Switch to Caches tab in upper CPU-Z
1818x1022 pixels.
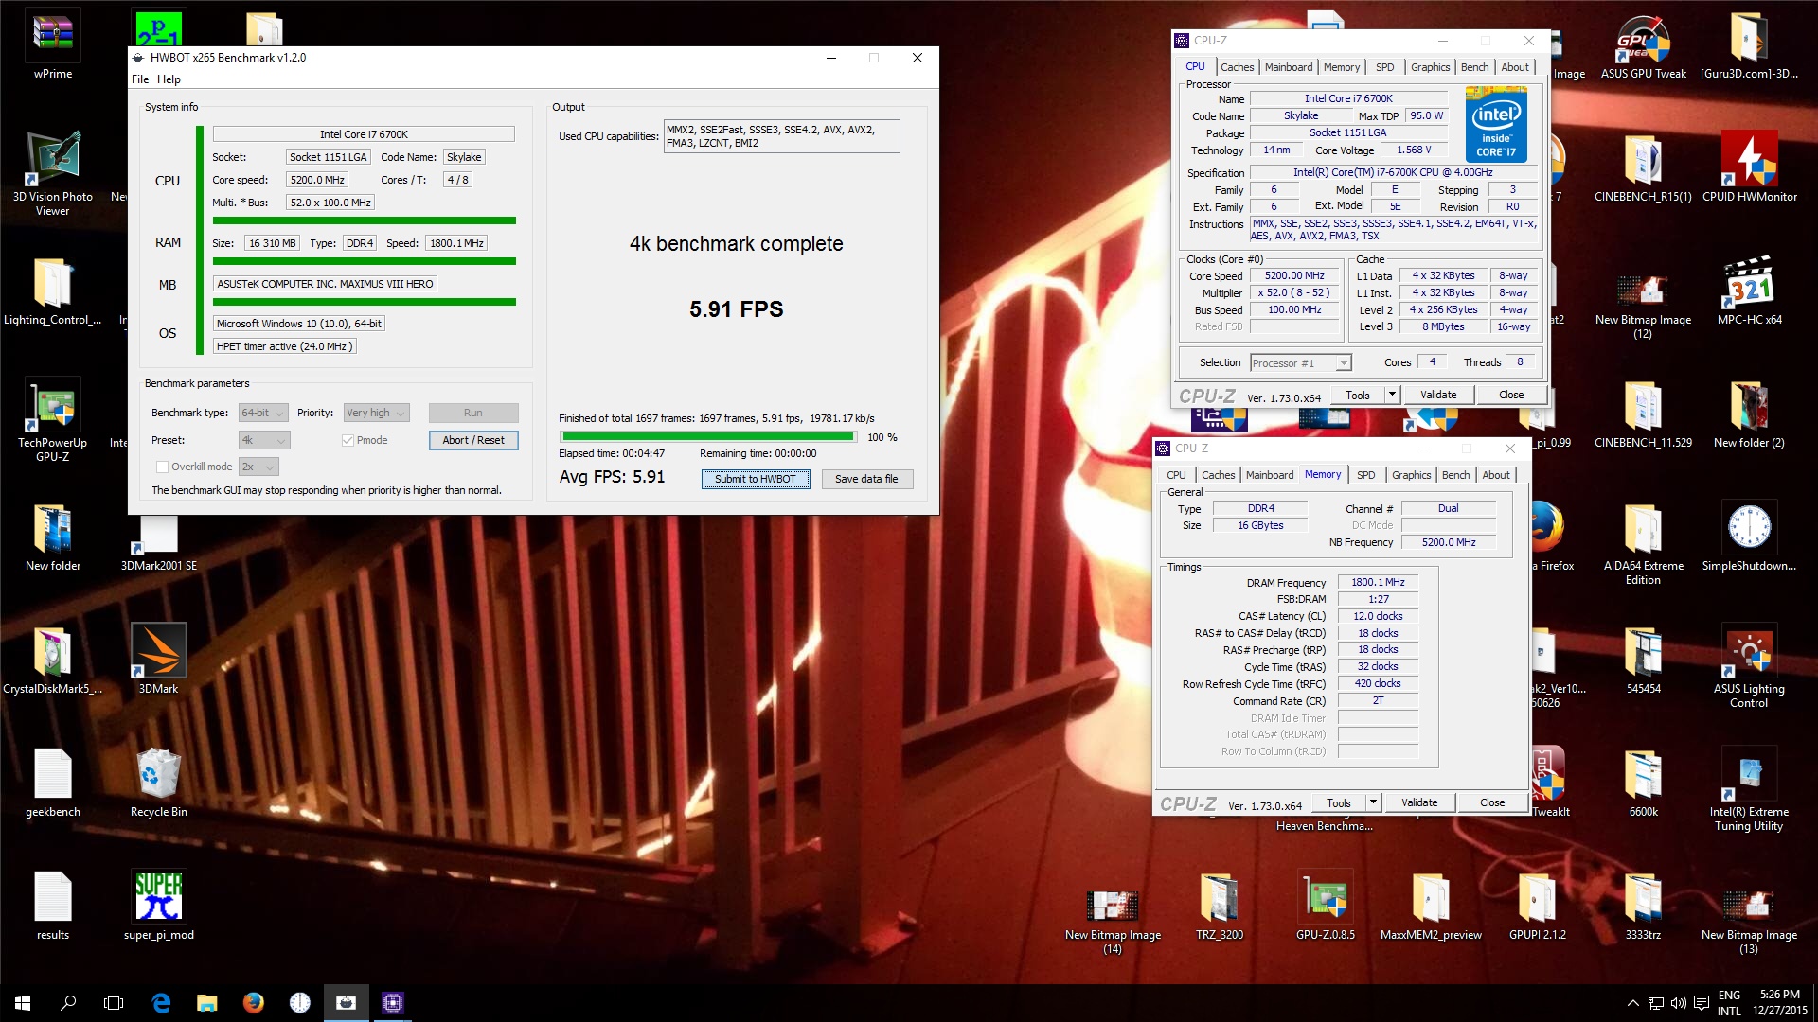click(x=1237, y=67)
